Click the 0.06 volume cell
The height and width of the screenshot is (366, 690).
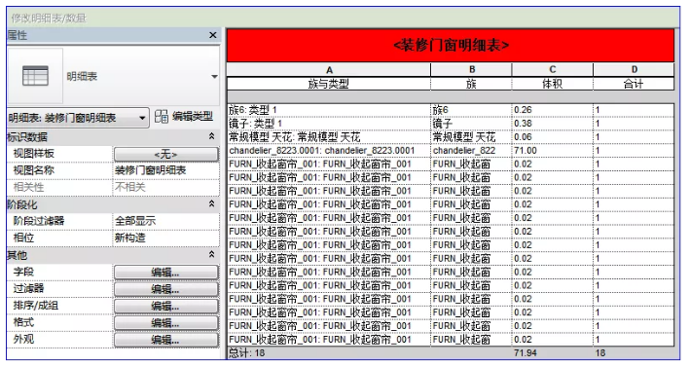coord(552,137)
